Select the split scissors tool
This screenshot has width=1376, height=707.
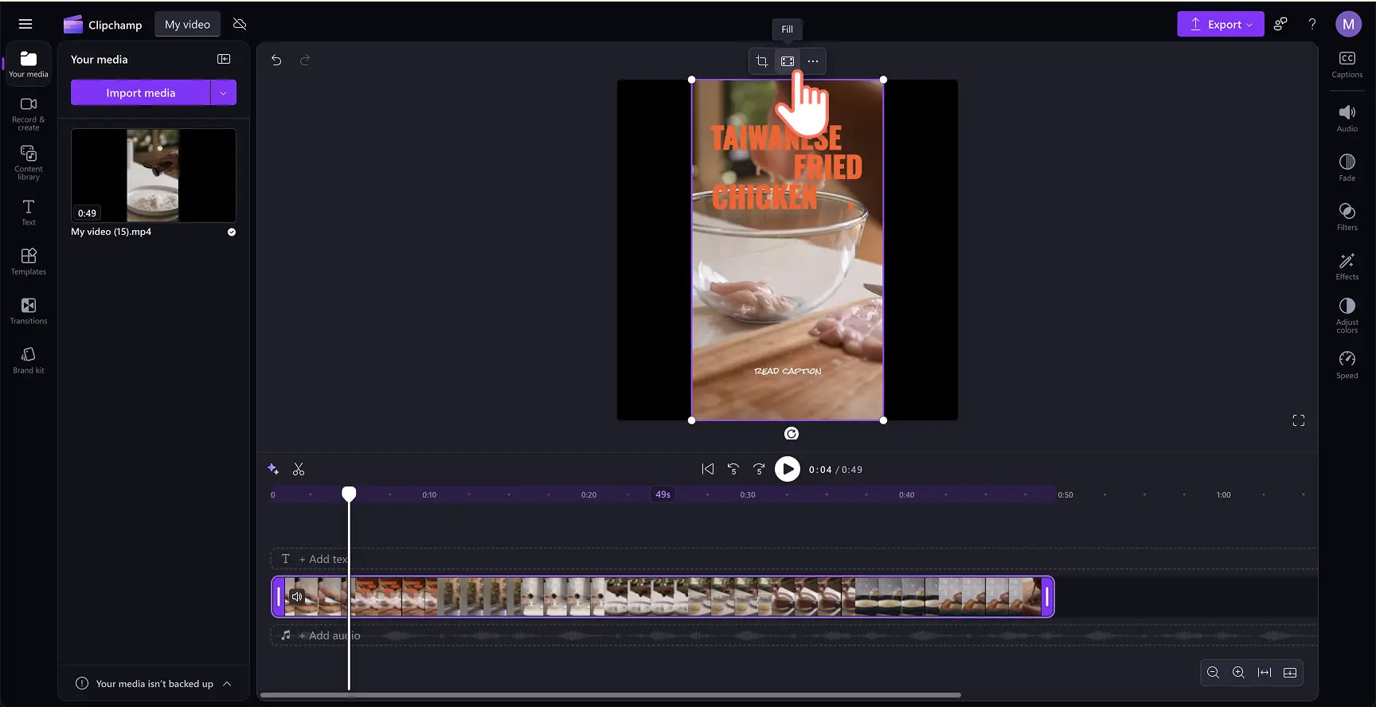(299, 470)
